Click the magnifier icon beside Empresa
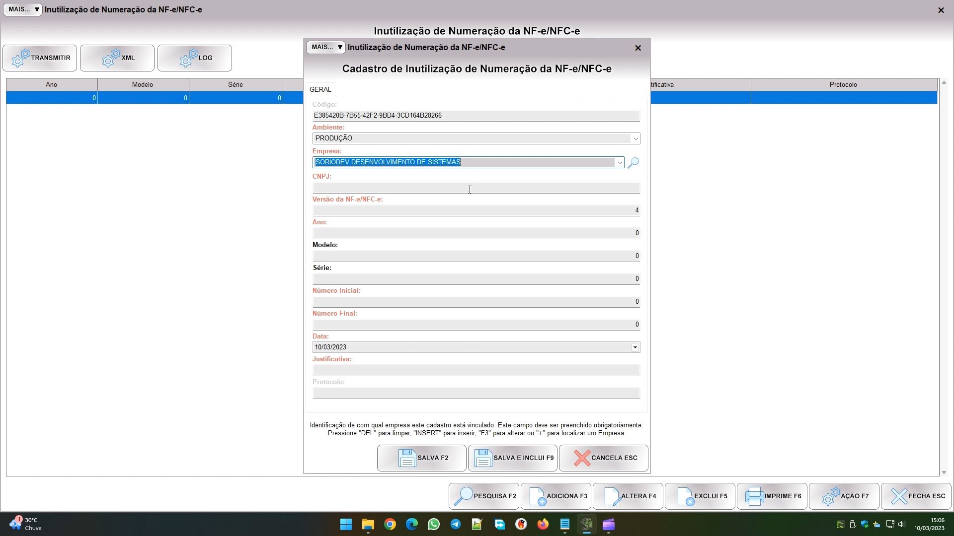 (x=633, y=163)
